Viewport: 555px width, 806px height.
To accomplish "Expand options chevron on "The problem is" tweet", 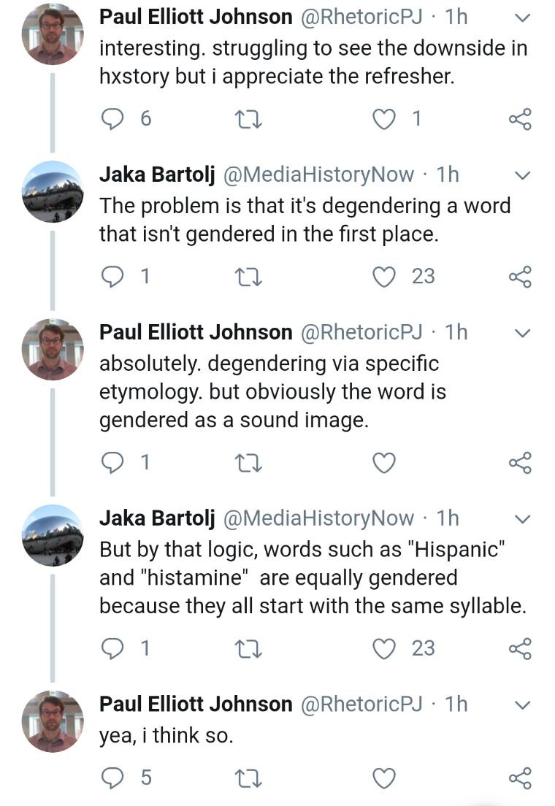I will point(523,175).
